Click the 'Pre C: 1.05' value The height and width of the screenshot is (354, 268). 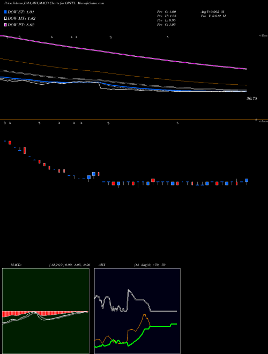click(x=166, y=25)
